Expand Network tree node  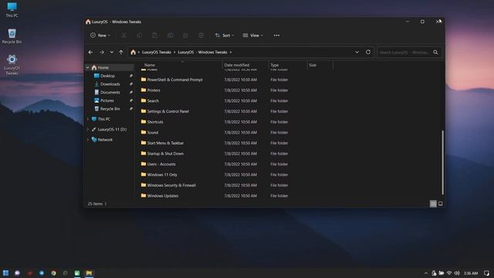87,139
